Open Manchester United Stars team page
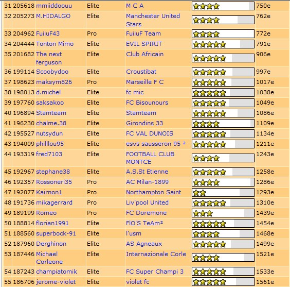 click(153, 20)
